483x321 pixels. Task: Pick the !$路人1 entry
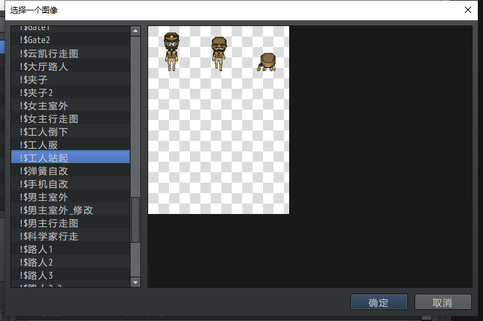[70, 249]
